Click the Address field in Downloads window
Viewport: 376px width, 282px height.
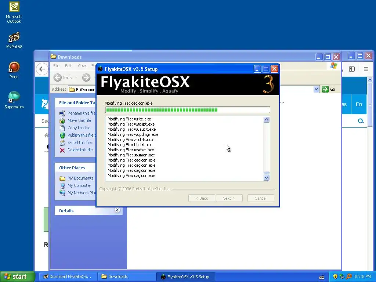tap(82, 90)
